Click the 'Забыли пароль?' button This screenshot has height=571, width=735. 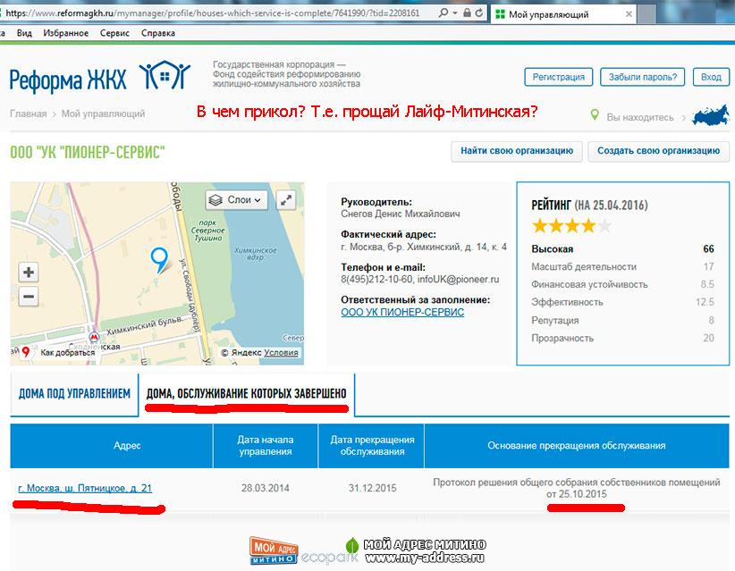(643, 77)
